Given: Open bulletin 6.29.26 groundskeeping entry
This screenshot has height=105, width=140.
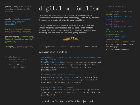Looking at the screenshot, I should [x=115, y=33].
